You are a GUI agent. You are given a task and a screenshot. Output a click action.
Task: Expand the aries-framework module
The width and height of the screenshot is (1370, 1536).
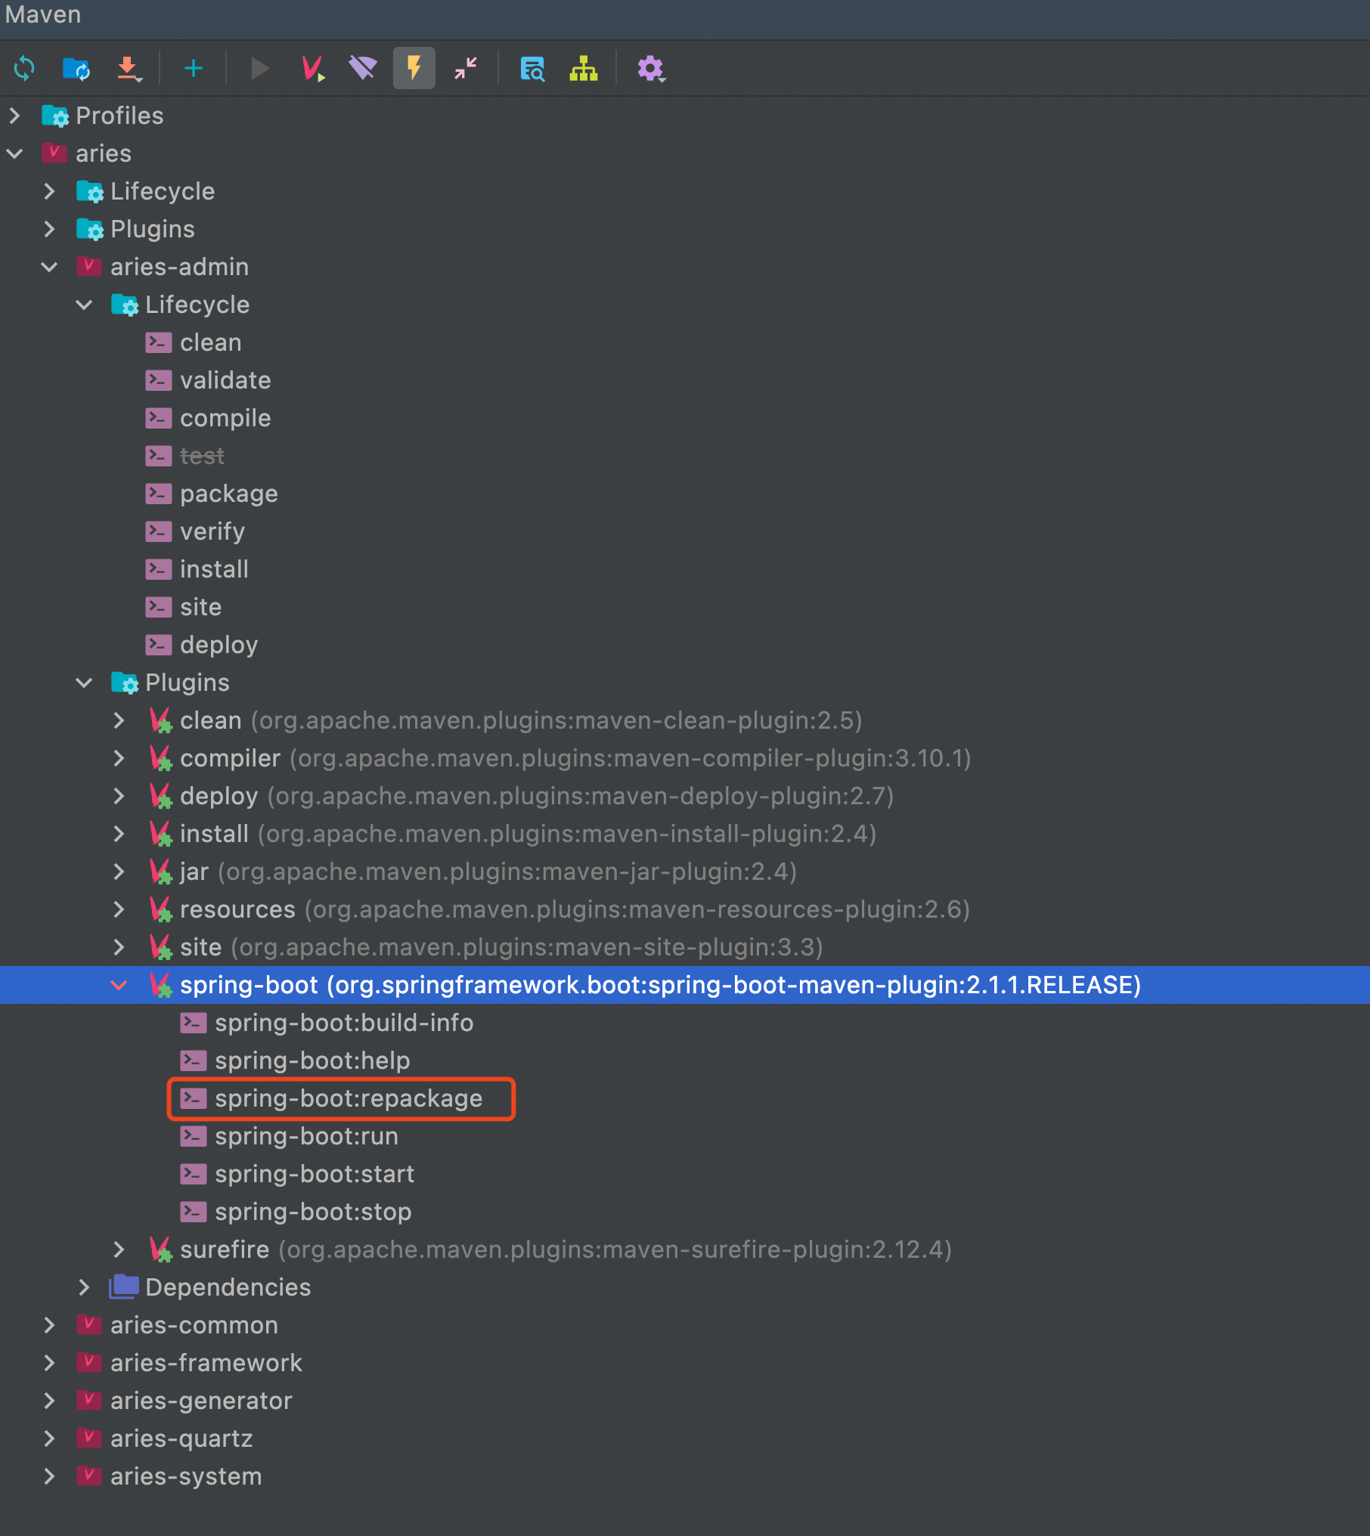coord(49,1363)
